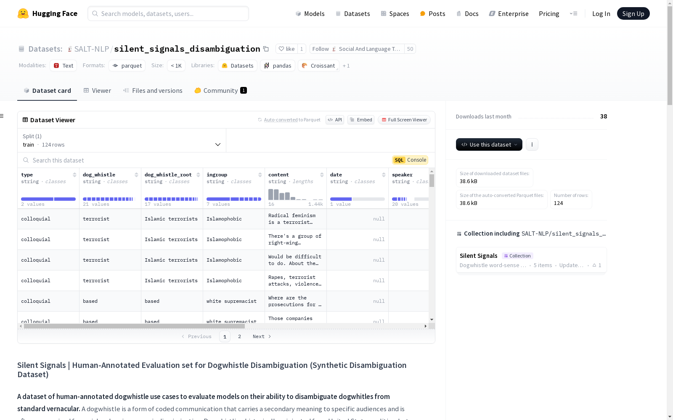Click the 'white supremacist' cell beside 'Where are the prosecutions'
The height and width of the screenshot is (420, 673).
pos(234,301)
